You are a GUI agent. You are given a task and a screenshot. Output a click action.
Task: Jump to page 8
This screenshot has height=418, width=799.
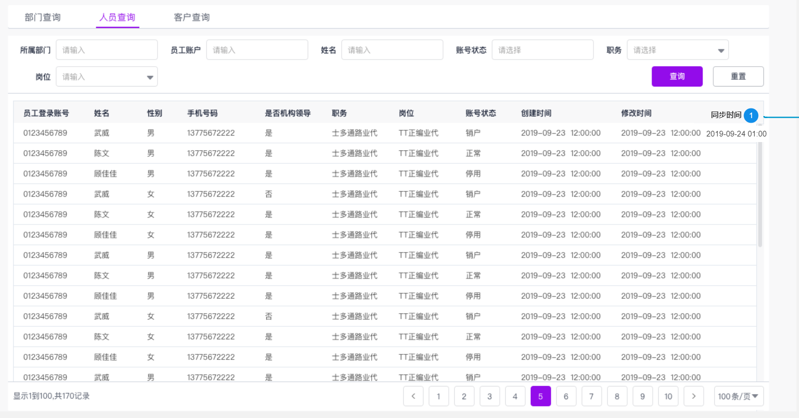click(x=617, y=396)
